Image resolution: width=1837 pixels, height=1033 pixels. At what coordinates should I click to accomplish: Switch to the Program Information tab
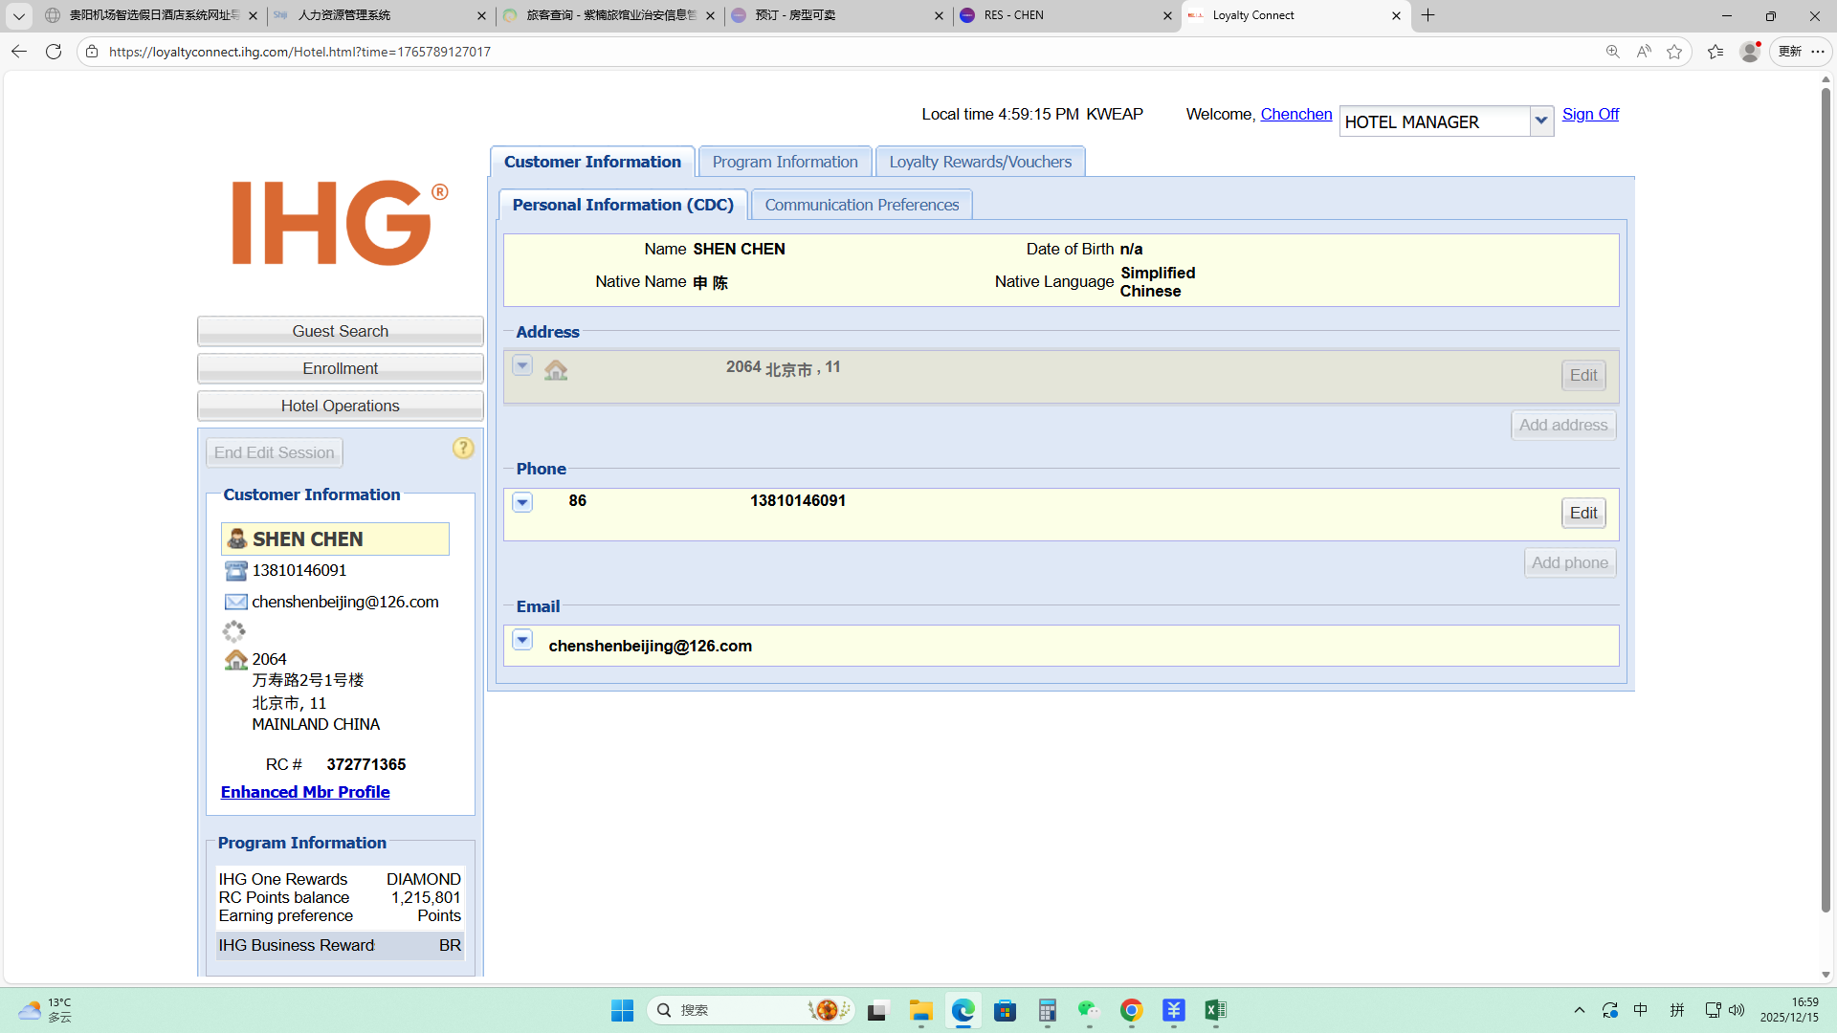point(785,162)
